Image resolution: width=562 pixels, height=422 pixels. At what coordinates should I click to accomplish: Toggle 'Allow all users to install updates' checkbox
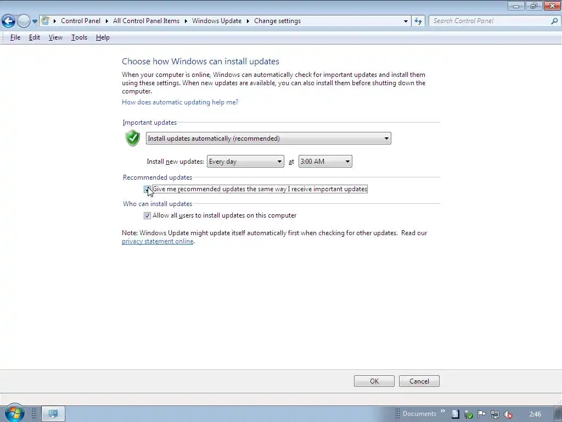tap(147, 215)
